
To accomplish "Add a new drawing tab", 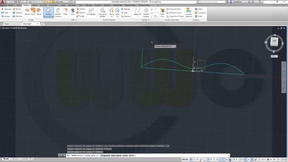I will tap(43, 24).
